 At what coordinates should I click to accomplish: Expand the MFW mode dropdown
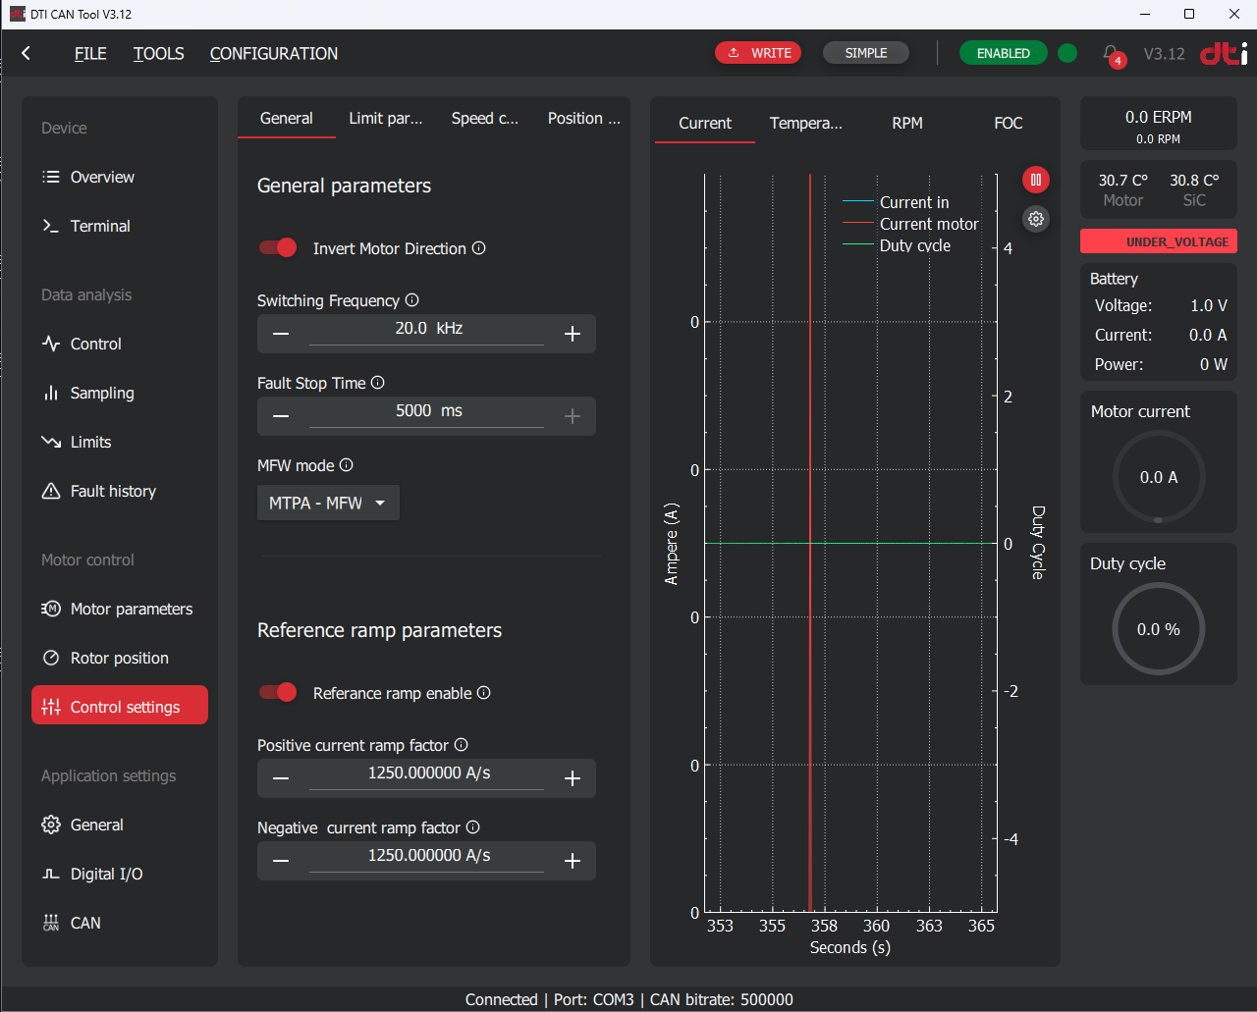[328, 503]
